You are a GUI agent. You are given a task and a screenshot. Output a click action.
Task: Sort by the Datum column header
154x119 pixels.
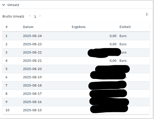pyautogui.click(x=28, y=27)
